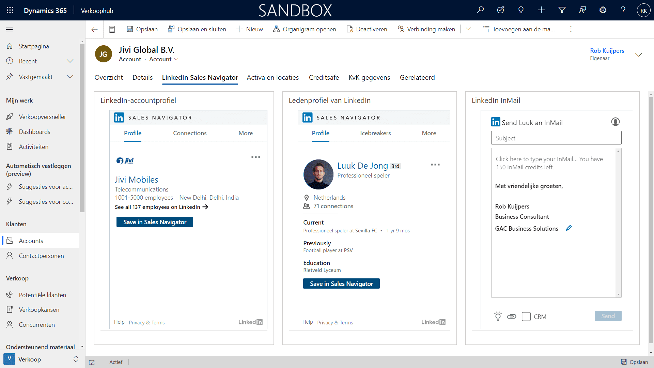The height and width of the screenshot is (368, 654).
Task: Click Save in Sales Navigator for Jivi Mobiles
Action: 155,222
